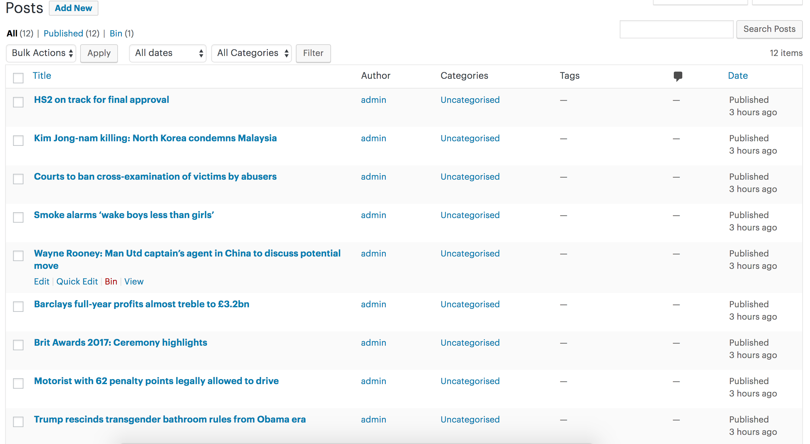This screenshot has width=810, height=444.
Task: Check the box for HS2 on track post
Action: pyautogui.click(x=18, y=102)
